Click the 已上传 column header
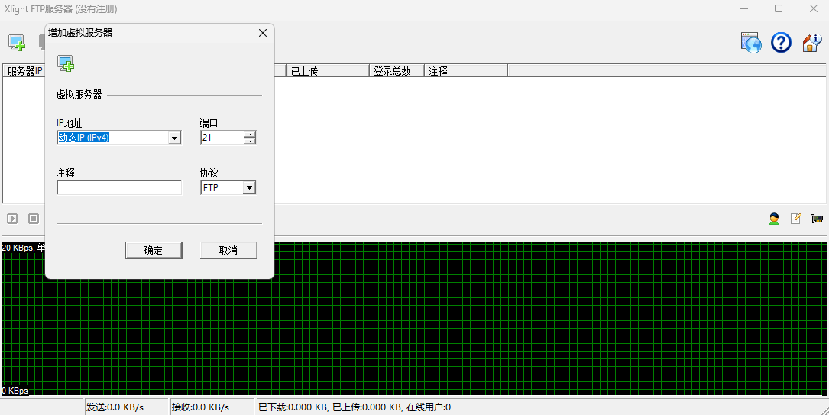The image size is (829, 415). click(x=328, y=71)
